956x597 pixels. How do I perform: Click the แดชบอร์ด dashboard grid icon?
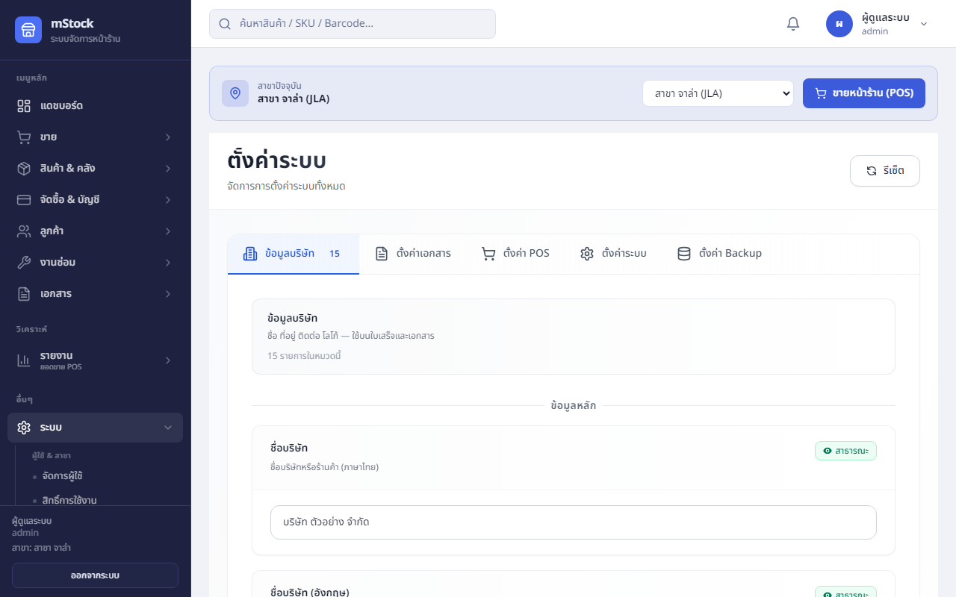24,106
